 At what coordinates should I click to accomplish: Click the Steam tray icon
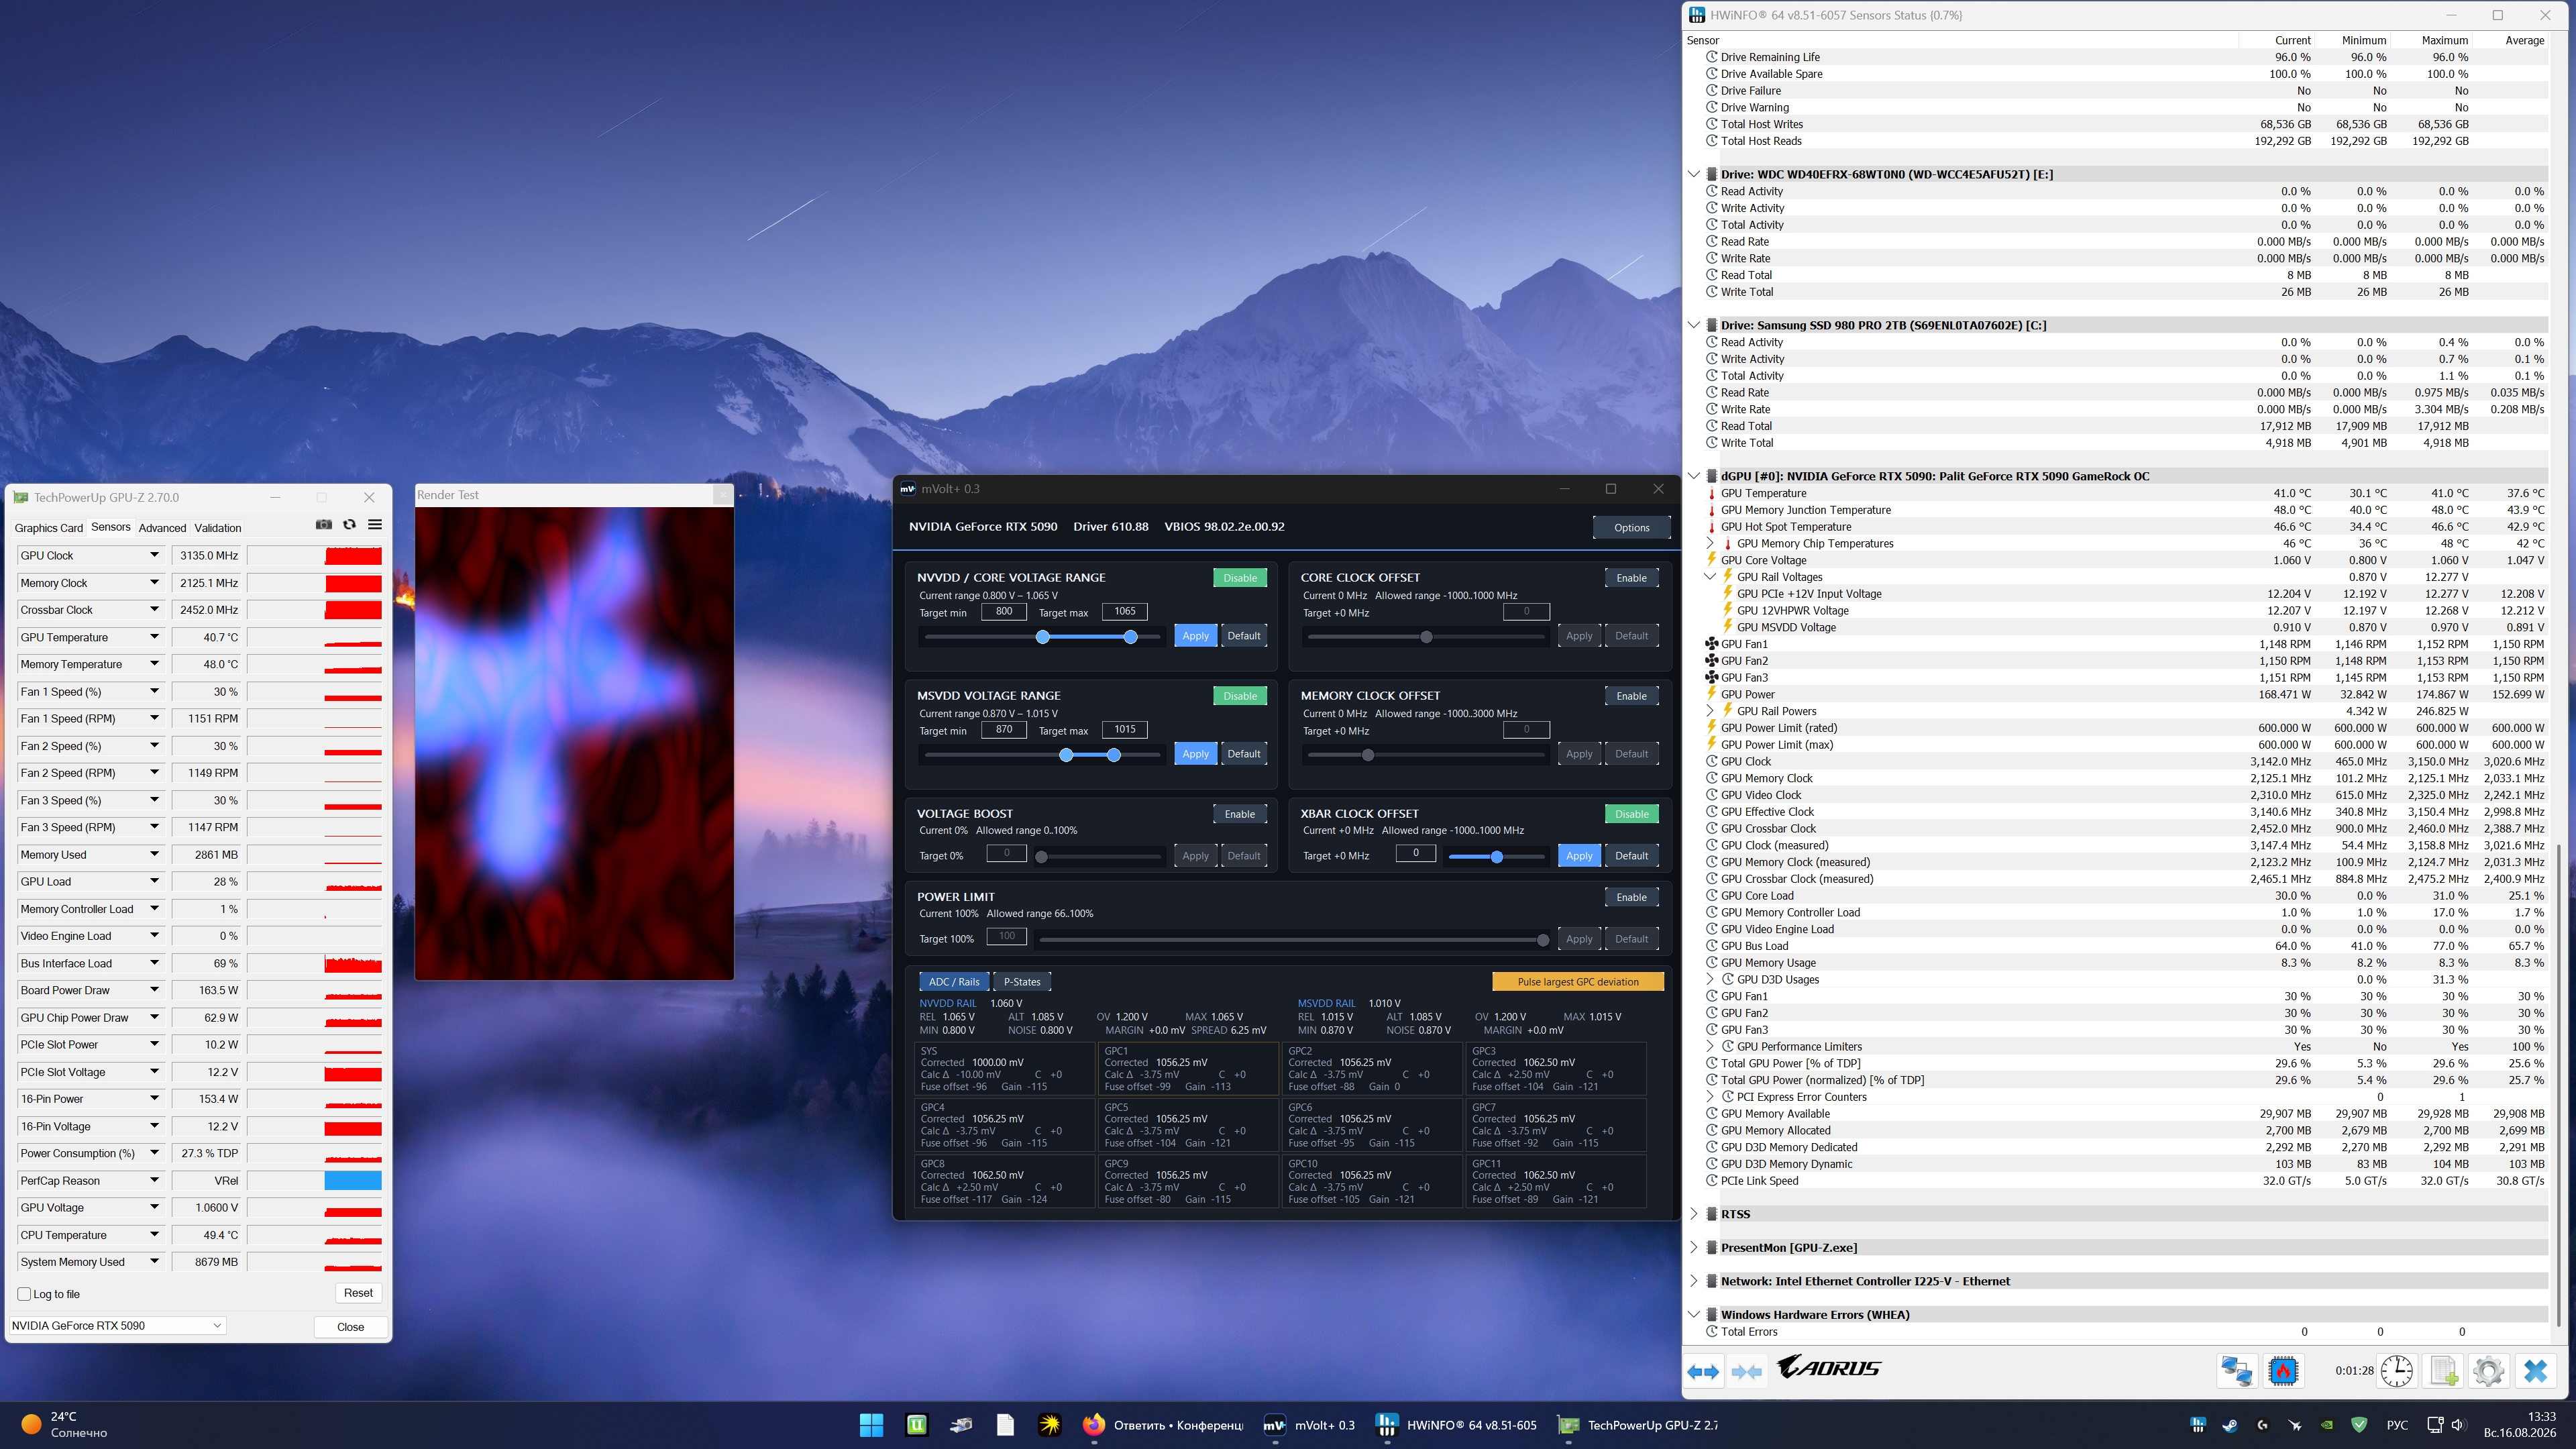click(2230, 1425)
